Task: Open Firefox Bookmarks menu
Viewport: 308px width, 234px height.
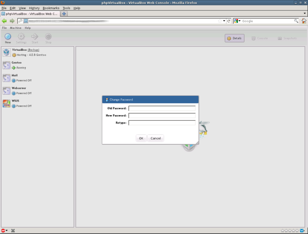Action: (51, 8)
